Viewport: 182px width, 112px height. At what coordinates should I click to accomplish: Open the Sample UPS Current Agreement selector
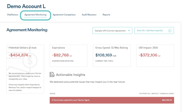point(112,30)
